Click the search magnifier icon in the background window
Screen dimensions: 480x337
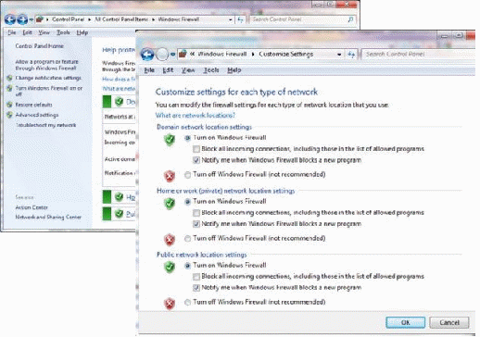pos(350,19)
